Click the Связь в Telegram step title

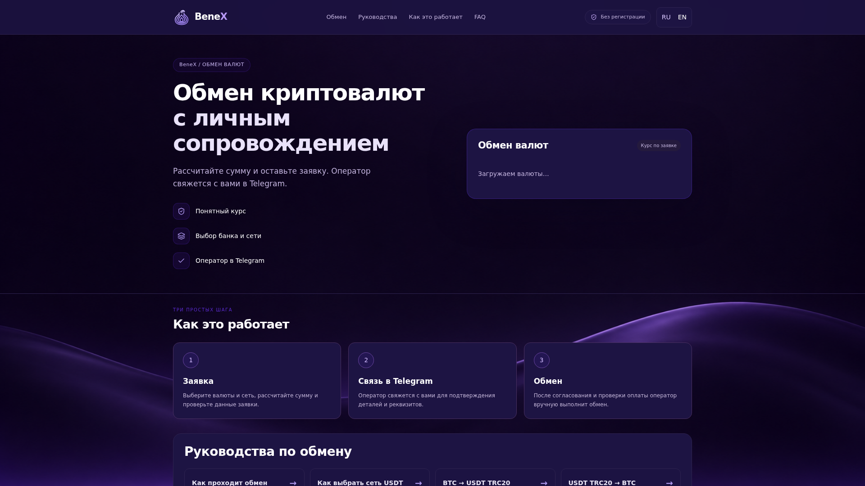point(396,381)
